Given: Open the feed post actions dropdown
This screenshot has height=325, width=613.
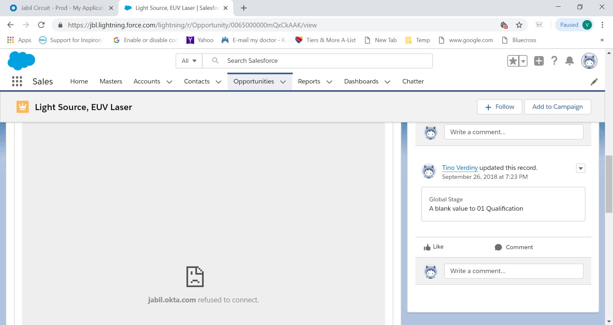Looking at the screenshot, I should coord(580,168).
